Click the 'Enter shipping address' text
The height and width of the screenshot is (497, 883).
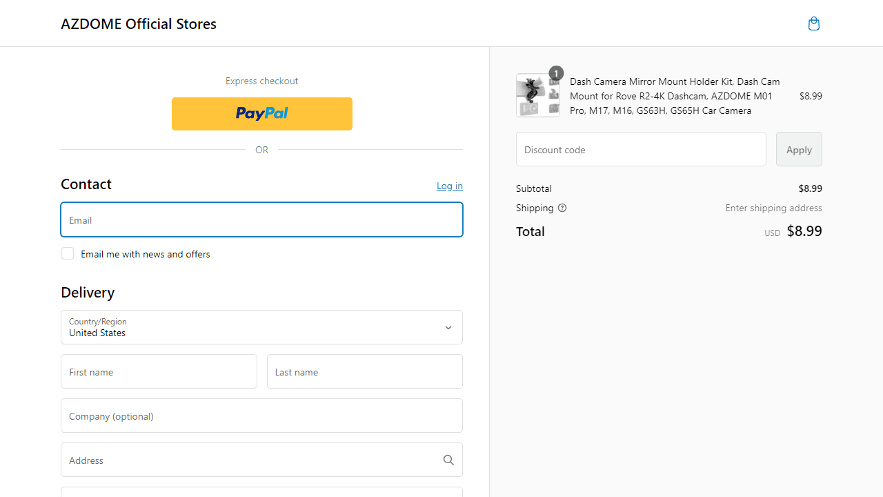click(773, 208)
